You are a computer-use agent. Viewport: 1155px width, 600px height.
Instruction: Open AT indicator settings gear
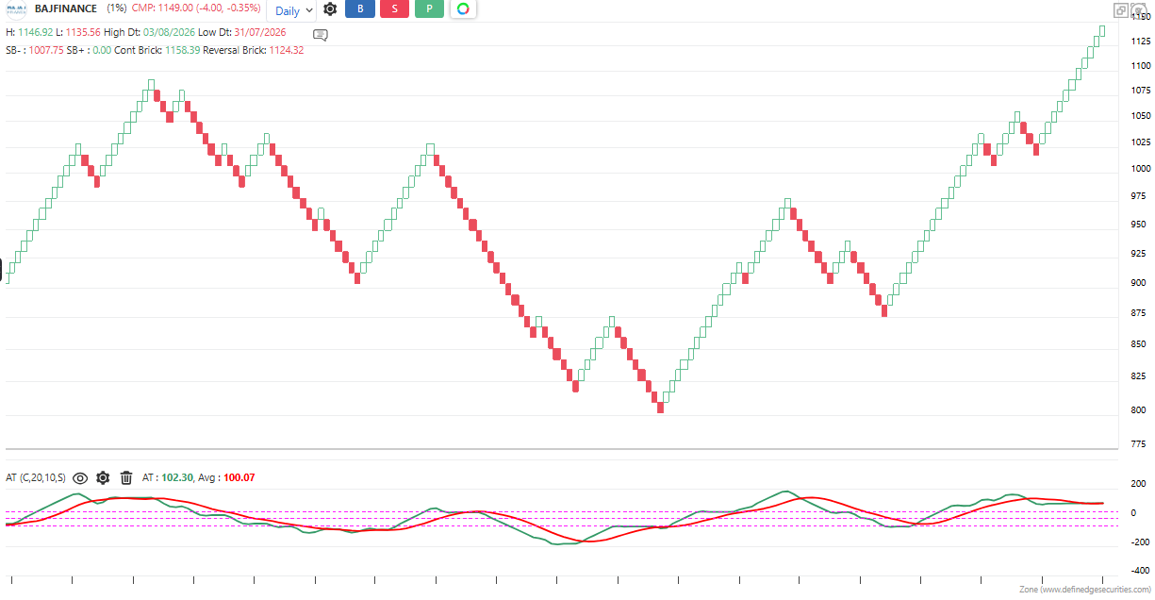(103, 478)
